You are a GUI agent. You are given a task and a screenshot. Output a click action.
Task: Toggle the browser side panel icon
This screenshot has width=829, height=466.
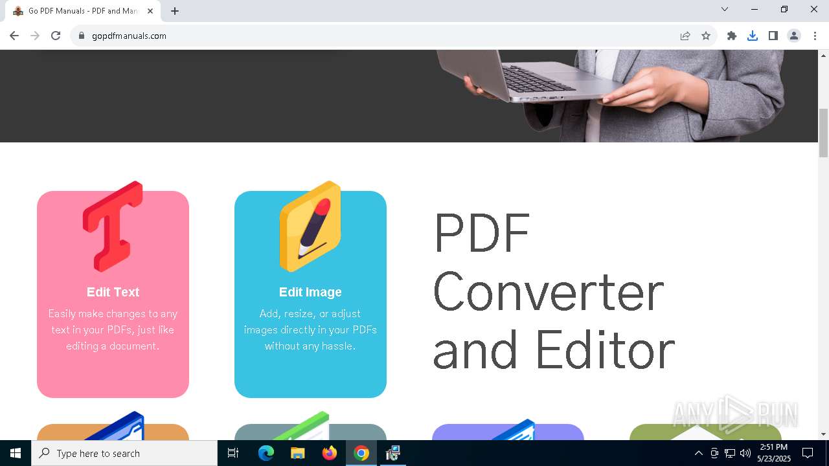(x=773, y=36)
